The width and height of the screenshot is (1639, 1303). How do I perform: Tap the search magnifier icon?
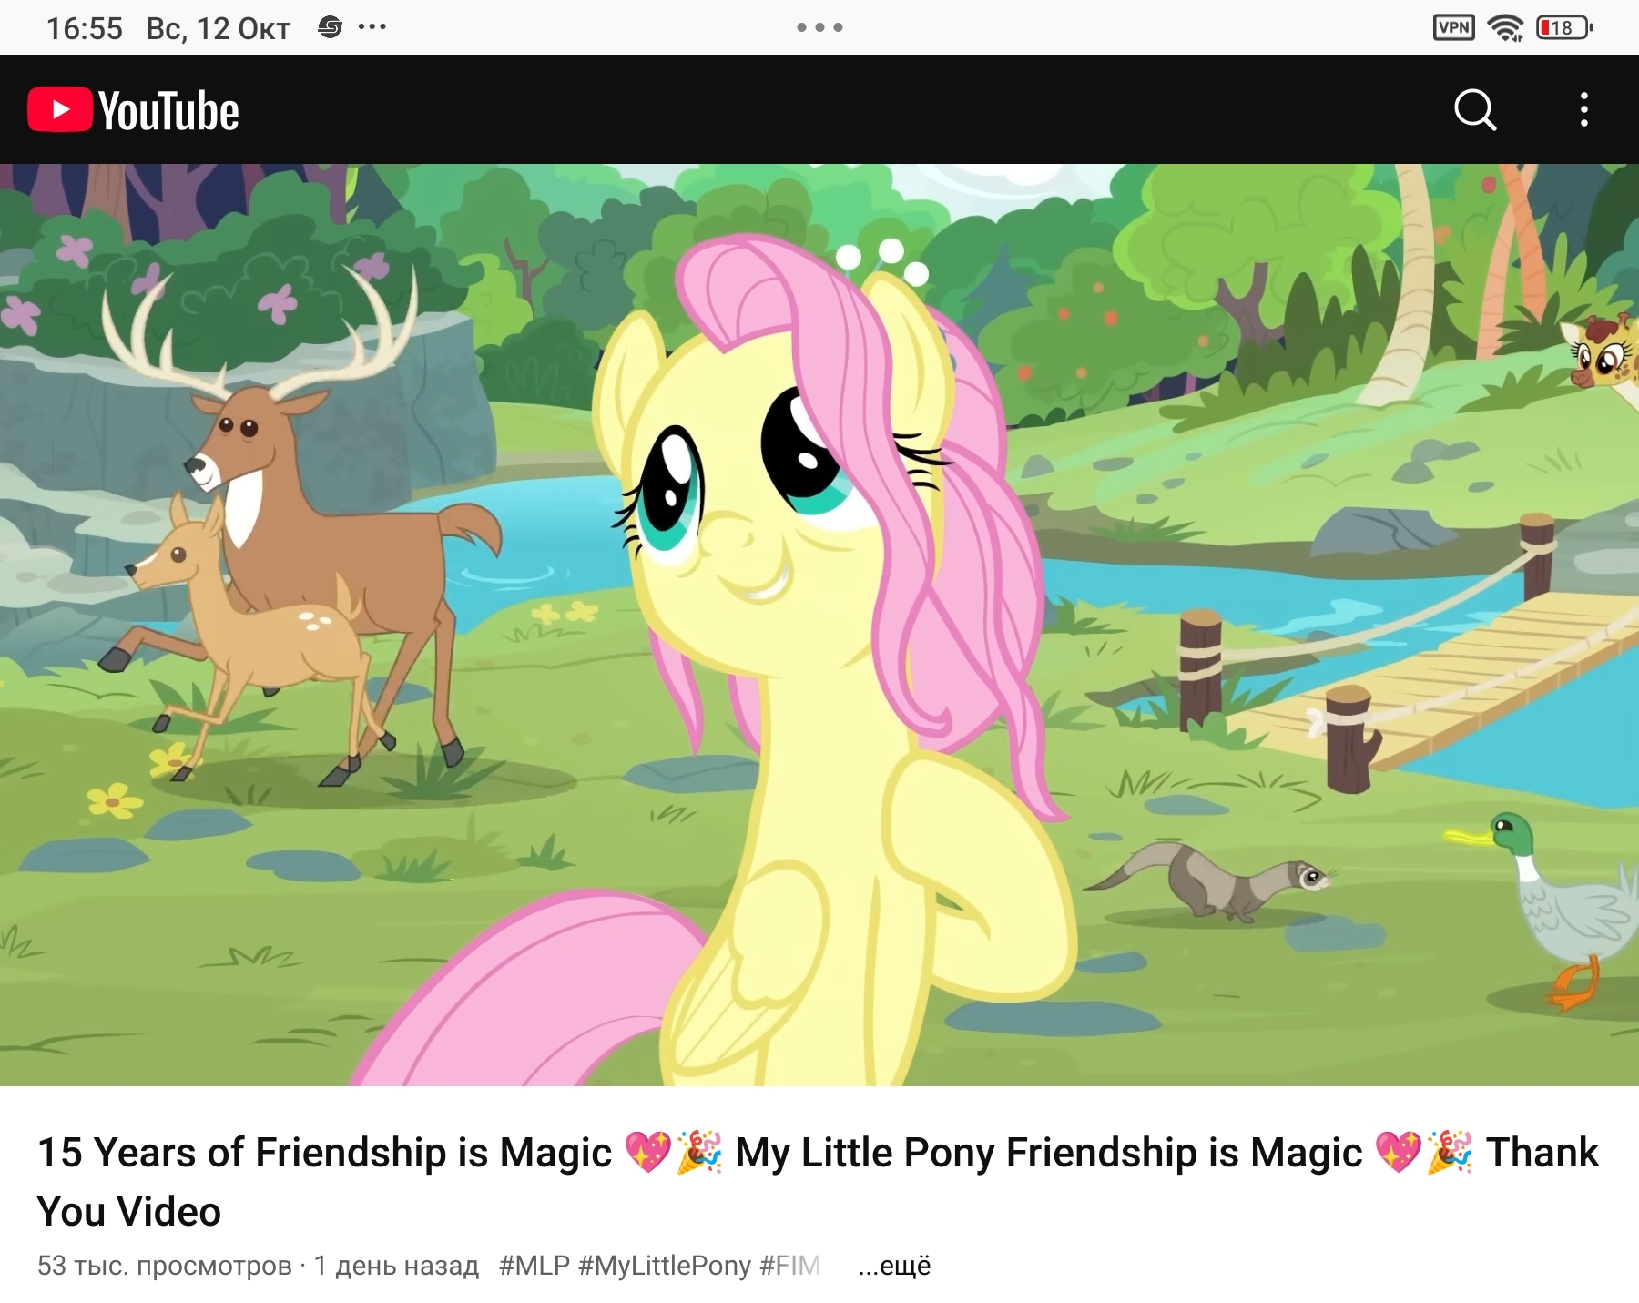coord(1475,110)
